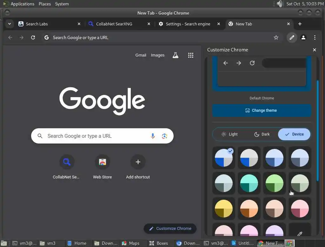Click the browser forward arrow
The height and width of the screenshot is (247, 325).
(21, 37)
